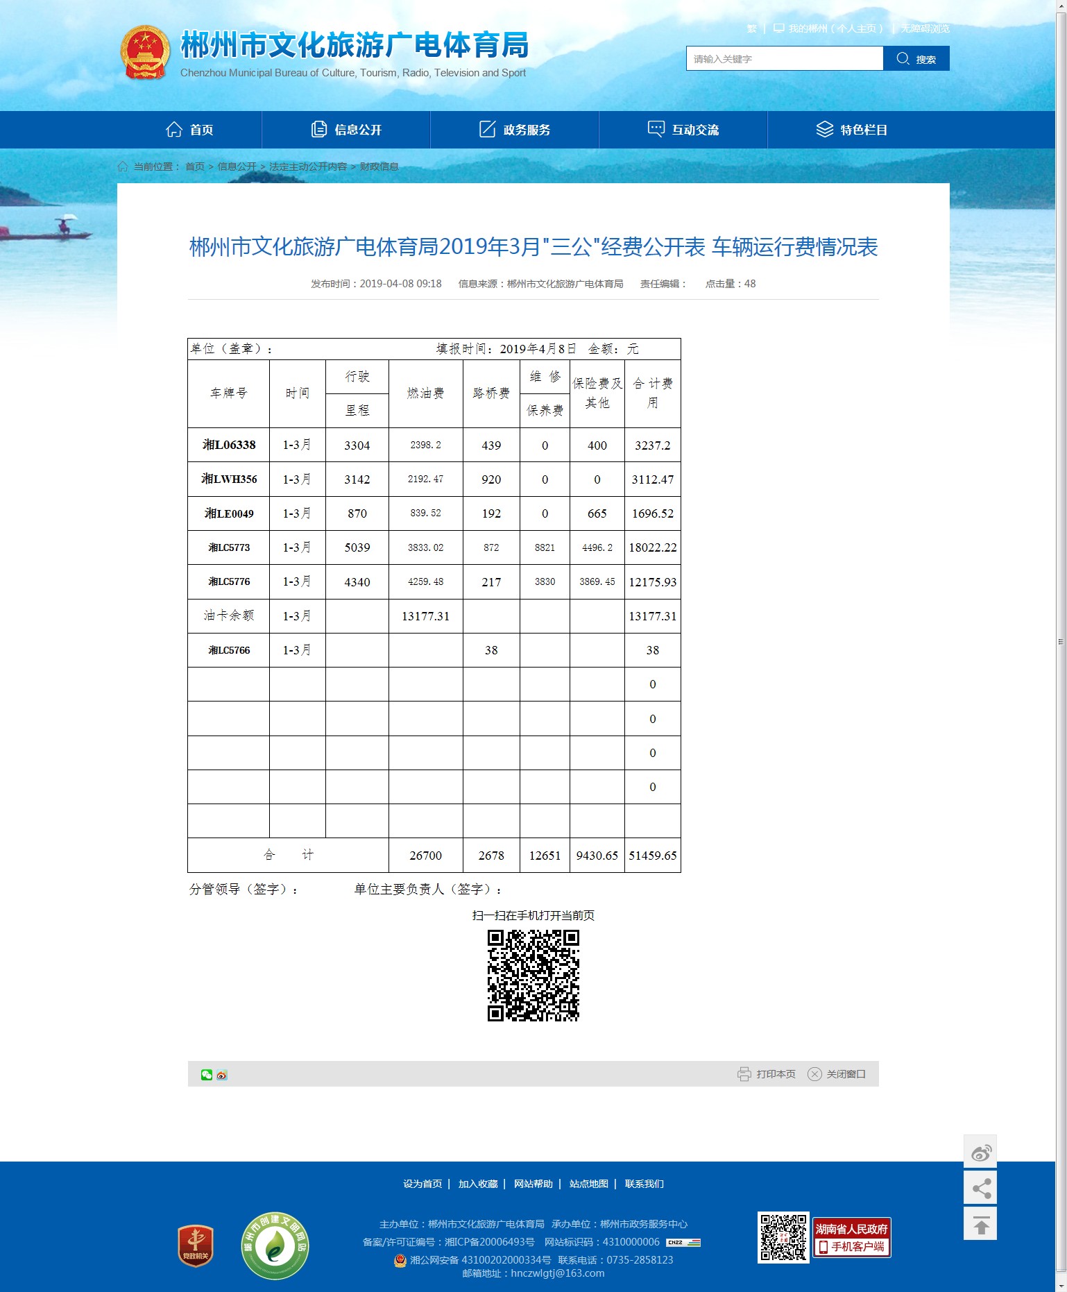Click the footer QR code image
This screenshot has height=1292, width=1067.
783,1237
